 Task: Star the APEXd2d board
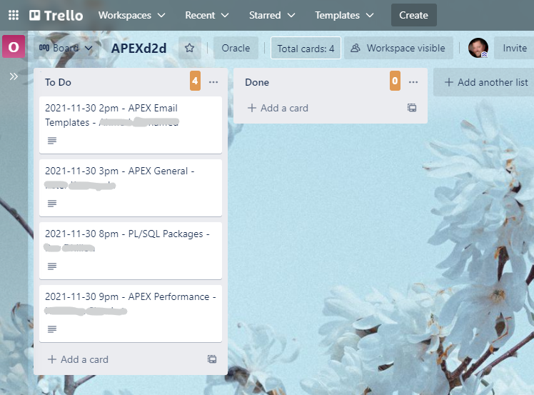[x=190, y=48]
